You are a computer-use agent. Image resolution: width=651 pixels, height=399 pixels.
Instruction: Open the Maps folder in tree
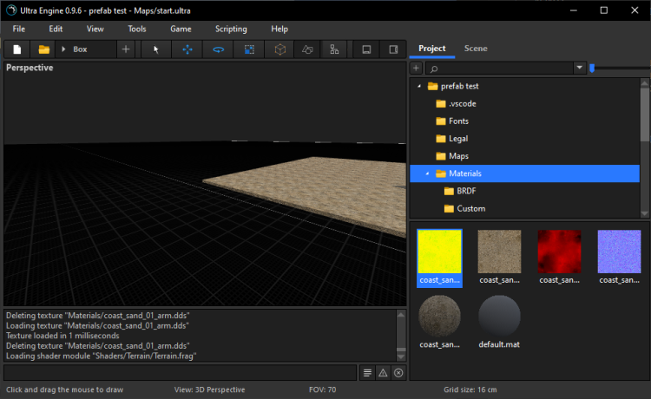tap(458, 156)
